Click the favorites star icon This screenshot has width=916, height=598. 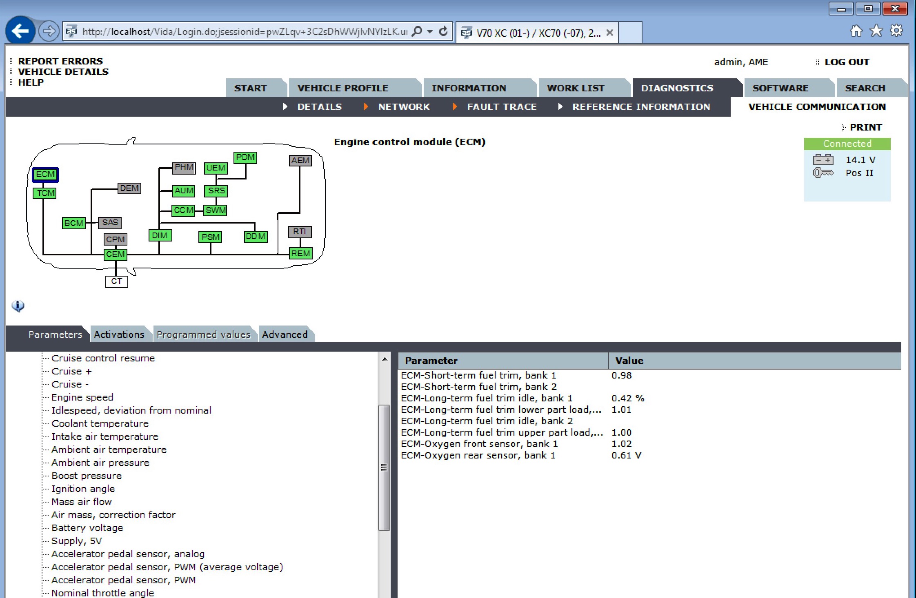coord(876,31)
